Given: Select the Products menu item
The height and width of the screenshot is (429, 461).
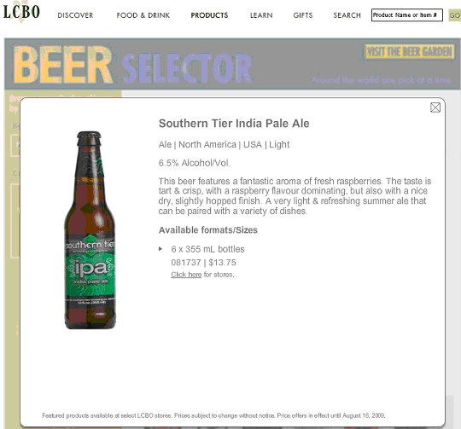Looking at the screenshot, I should [209, 15].
